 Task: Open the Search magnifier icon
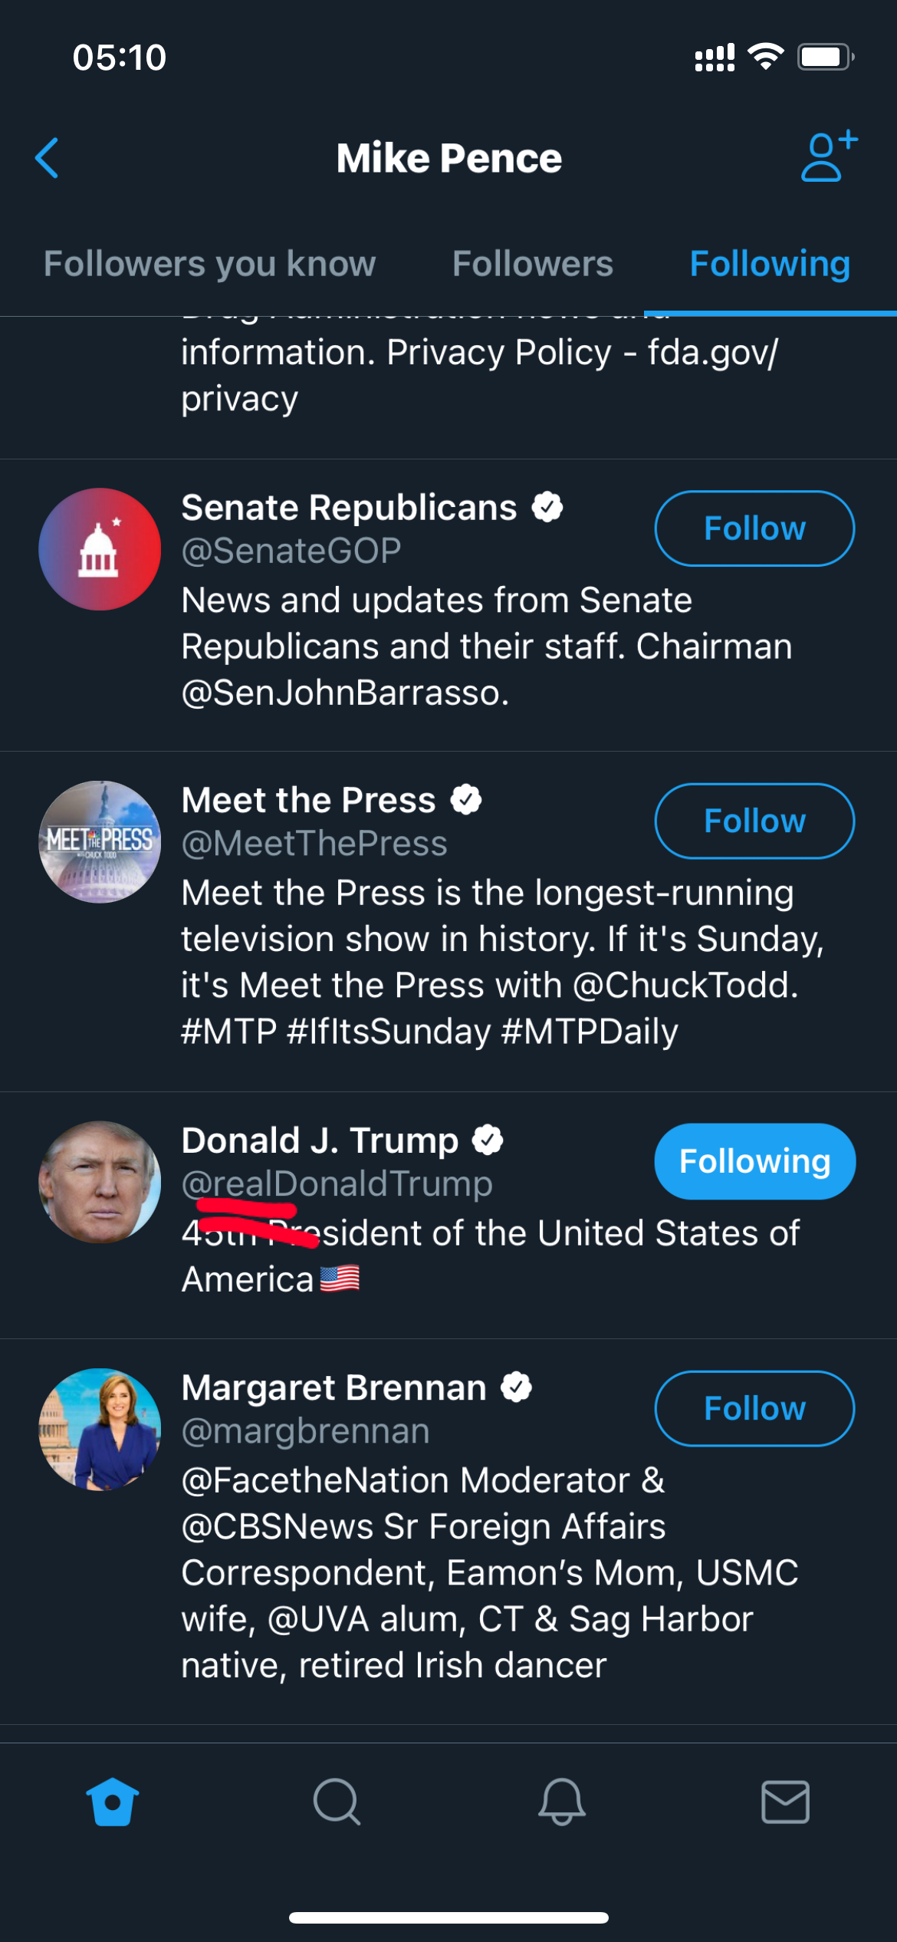(x=337, y=1802)
